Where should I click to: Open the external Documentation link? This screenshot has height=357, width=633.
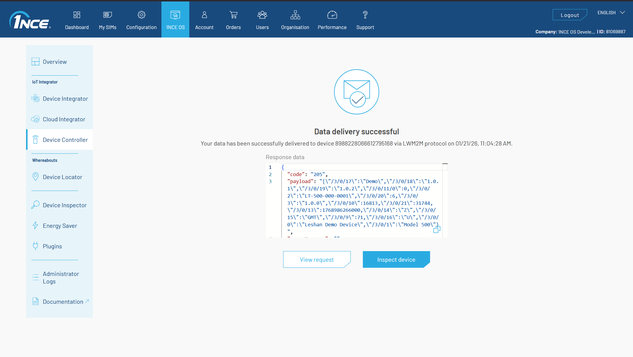click(63, 302)
